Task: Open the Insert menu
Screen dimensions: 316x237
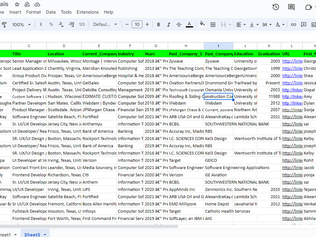Action: pos(15,12)
